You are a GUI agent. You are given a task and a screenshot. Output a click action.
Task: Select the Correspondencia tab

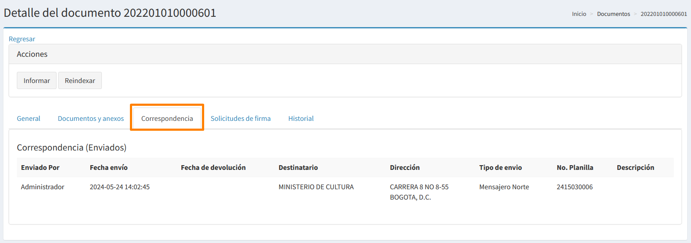tap(167, 118)
